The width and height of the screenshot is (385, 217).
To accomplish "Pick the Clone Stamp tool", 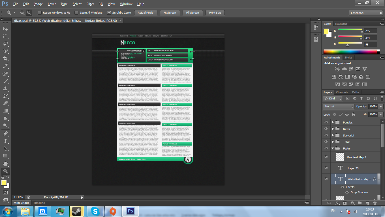I will 5,89.
